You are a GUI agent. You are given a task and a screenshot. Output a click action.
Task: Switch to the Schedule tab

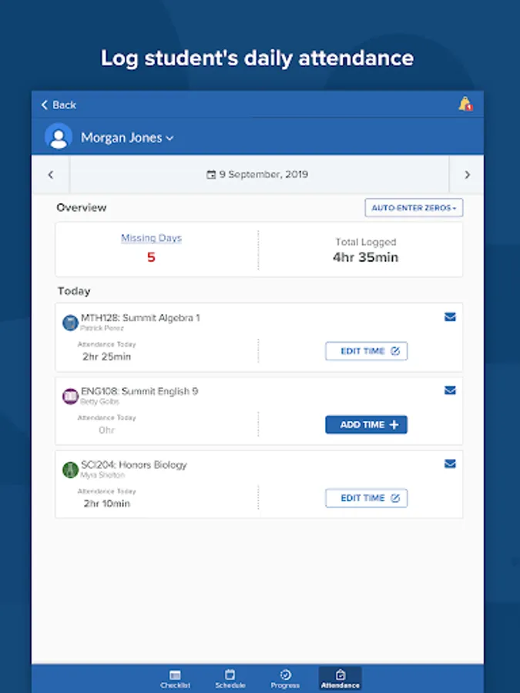pos(230,679)
